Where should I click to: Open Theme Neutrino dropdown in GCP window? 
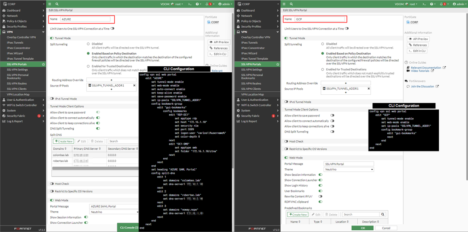(349, 169)
